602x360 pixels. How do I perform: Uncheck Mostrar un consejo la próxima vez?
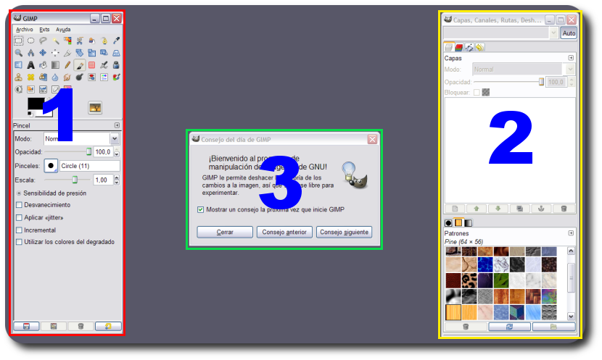[x=201, y=209]
